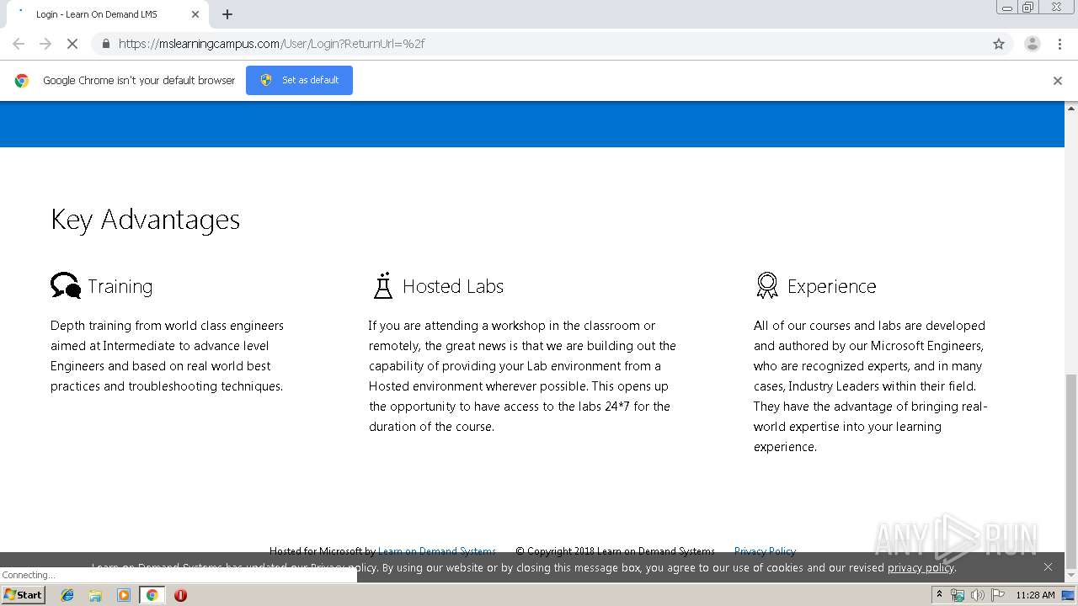Image resolution: width=1078 pixels, height=606 pixels.
Task: Bookmark this page with the star
Action: tap(999, 44)
